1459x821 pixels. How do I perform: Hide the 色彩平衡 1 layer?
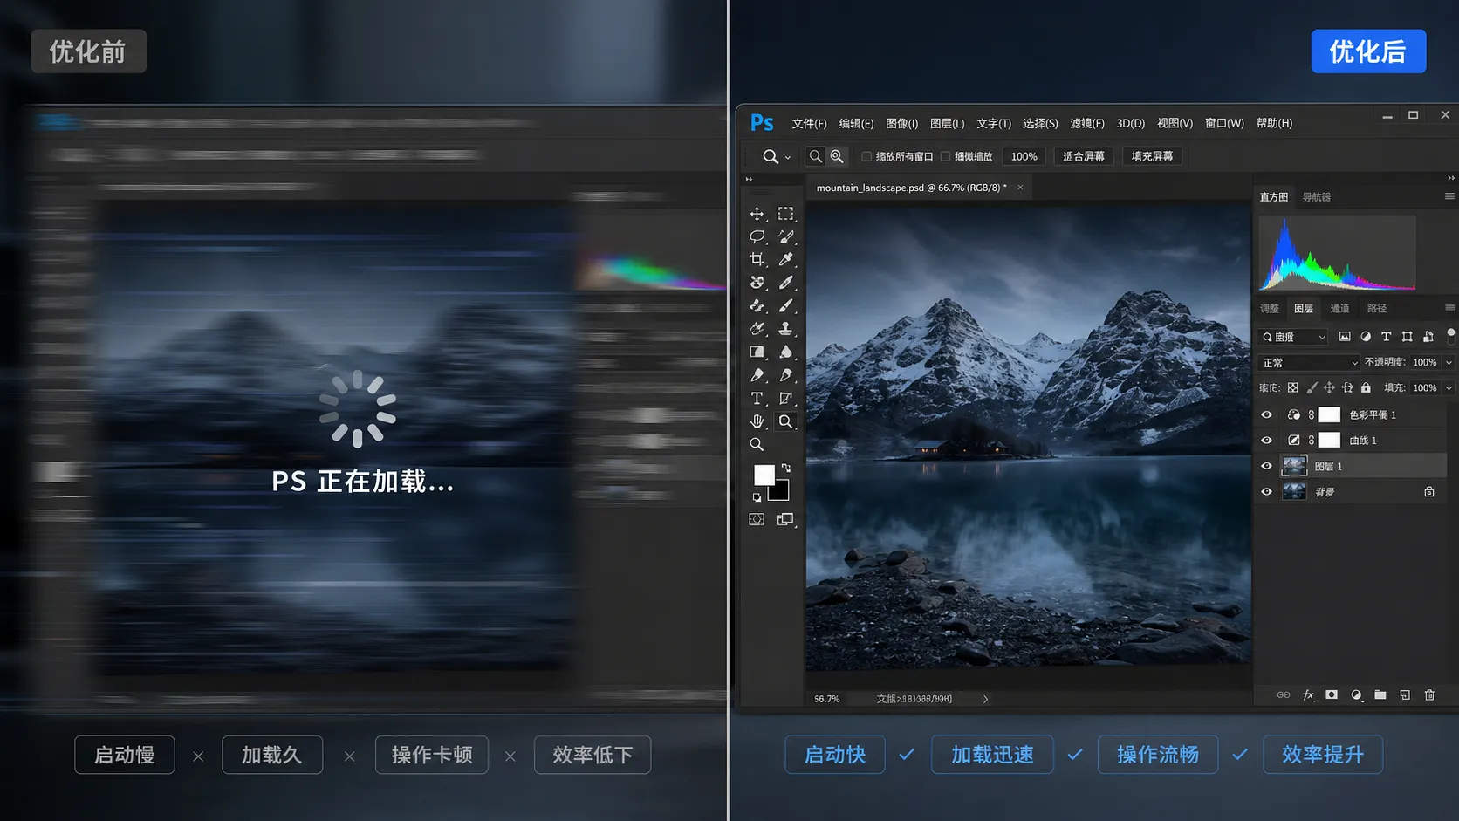click(x=1266, y=415)
